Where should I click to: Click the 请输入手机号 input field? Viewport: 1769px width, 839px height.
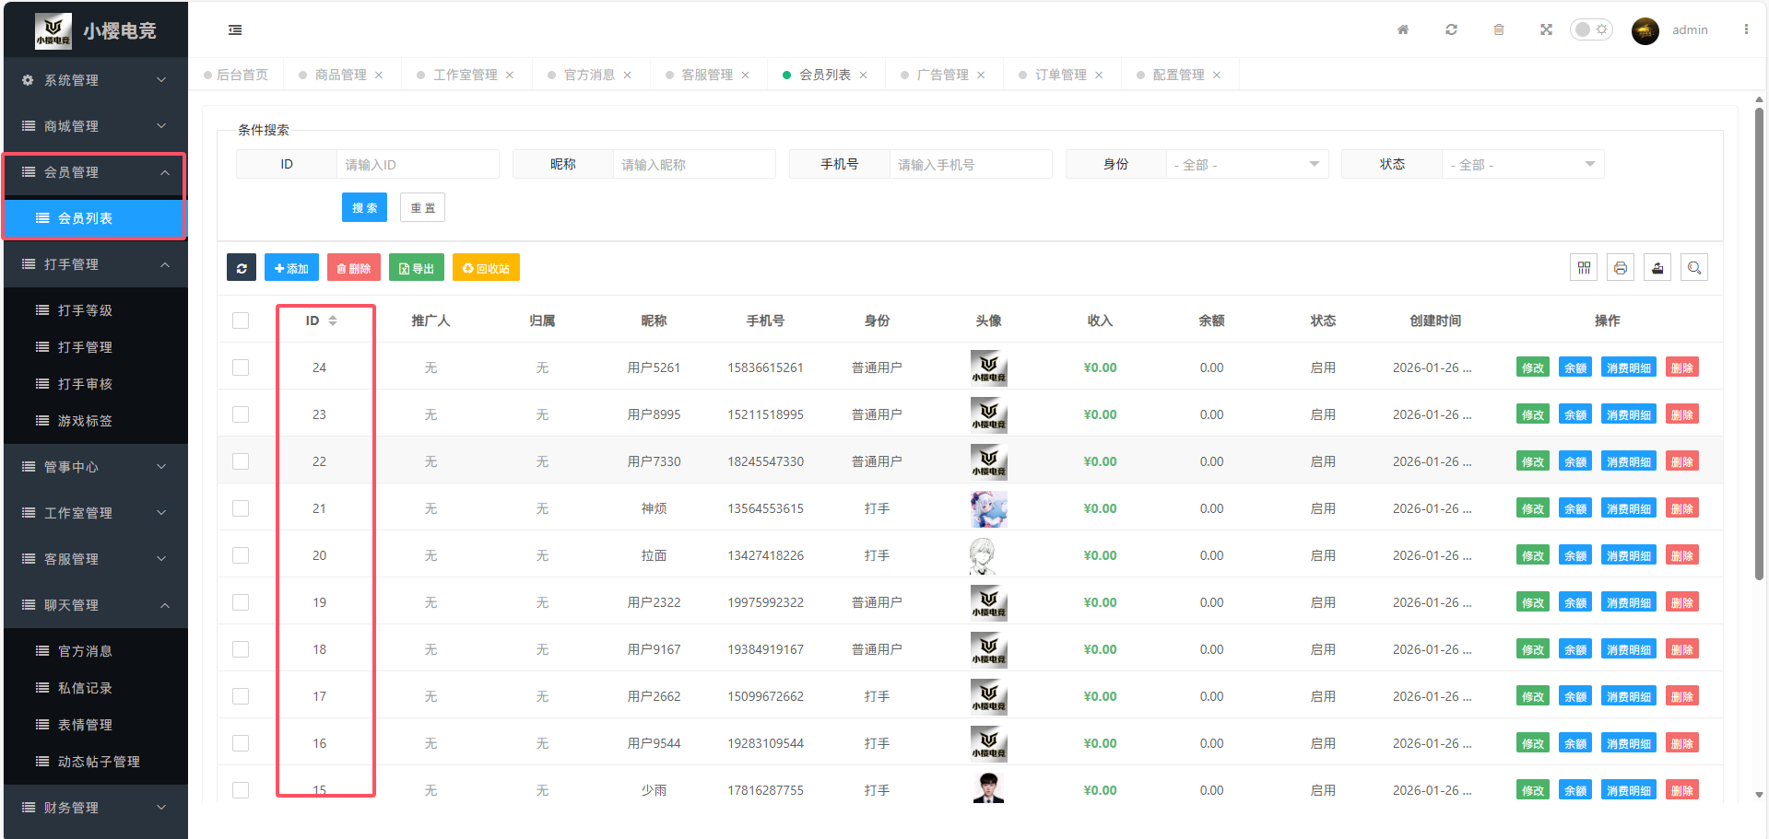click(x=970, y=164)
